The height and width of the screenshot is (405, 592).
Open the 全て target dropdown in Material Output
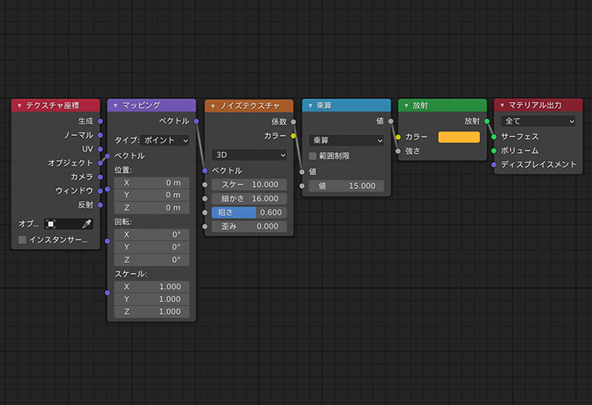[x=538, y=121]
